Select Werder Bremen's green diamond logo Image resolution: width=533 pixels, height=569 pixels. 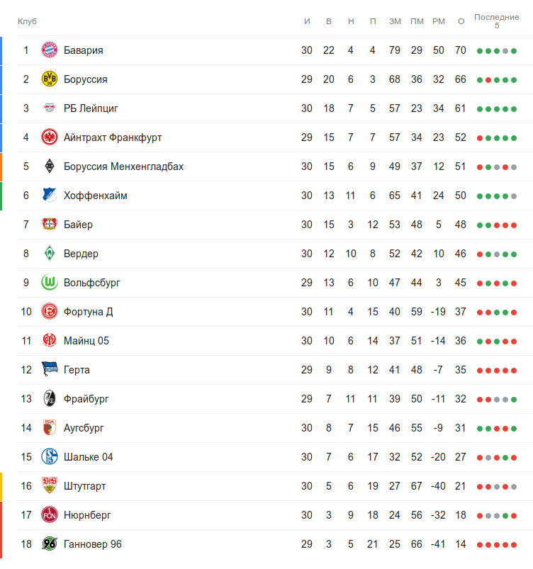point(49,254)
